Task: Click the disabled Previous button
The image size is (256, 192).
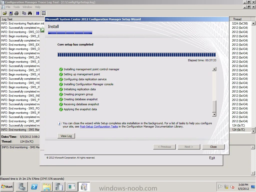Action: tap(164, 147)
